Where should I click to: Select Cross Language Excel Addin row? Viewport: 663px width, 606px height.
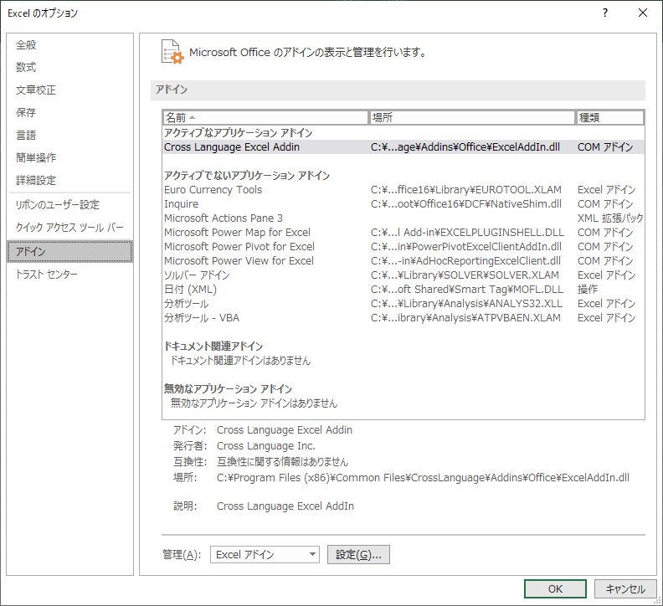pyautogui.click(x=232, y=147)
